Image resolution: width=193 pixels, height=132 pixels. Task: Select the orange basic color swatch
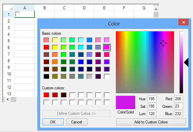coord(55,62)
